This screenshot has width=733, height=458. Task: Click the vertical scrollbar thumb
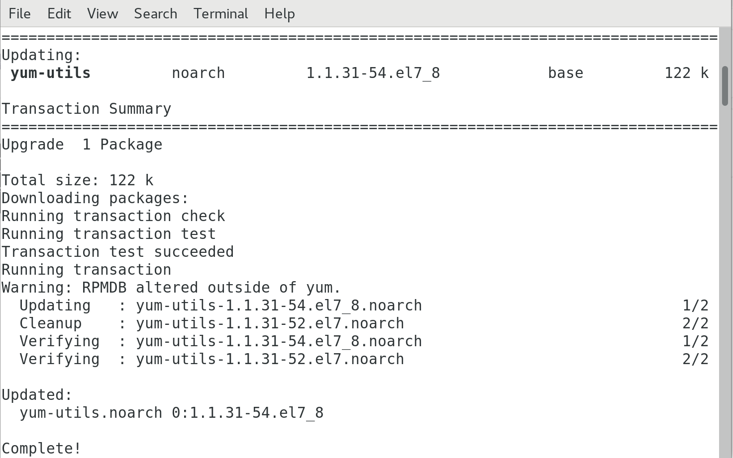click(x=725, y=85)
